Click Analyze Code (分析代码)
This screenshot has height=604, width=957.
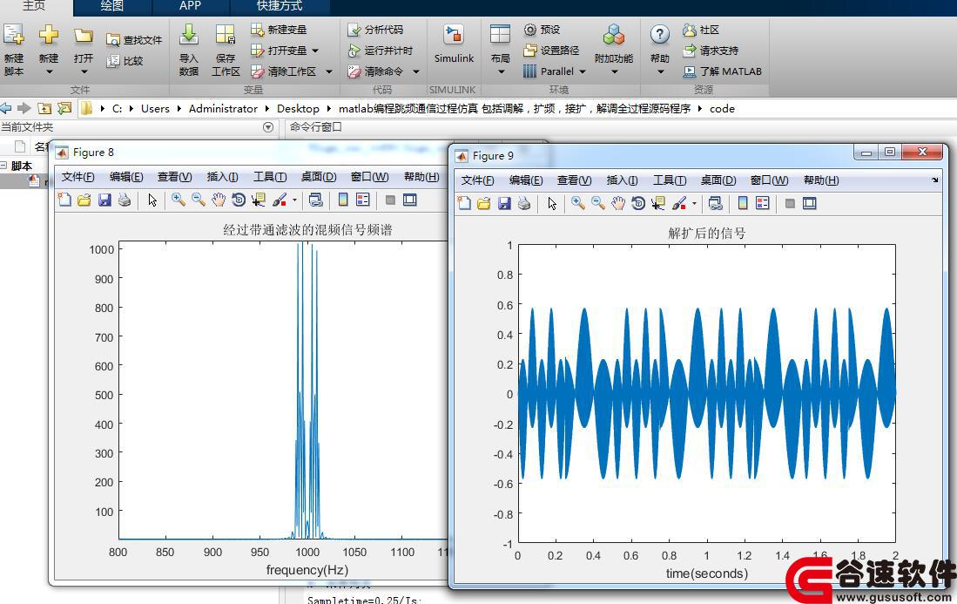(x=374, y=30)
